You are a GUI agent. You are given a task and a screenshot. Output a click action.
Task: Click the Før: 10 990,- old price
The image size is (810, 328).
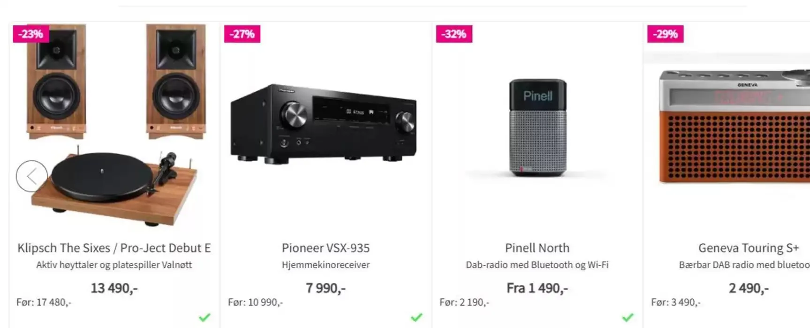(x=256, y=302)
